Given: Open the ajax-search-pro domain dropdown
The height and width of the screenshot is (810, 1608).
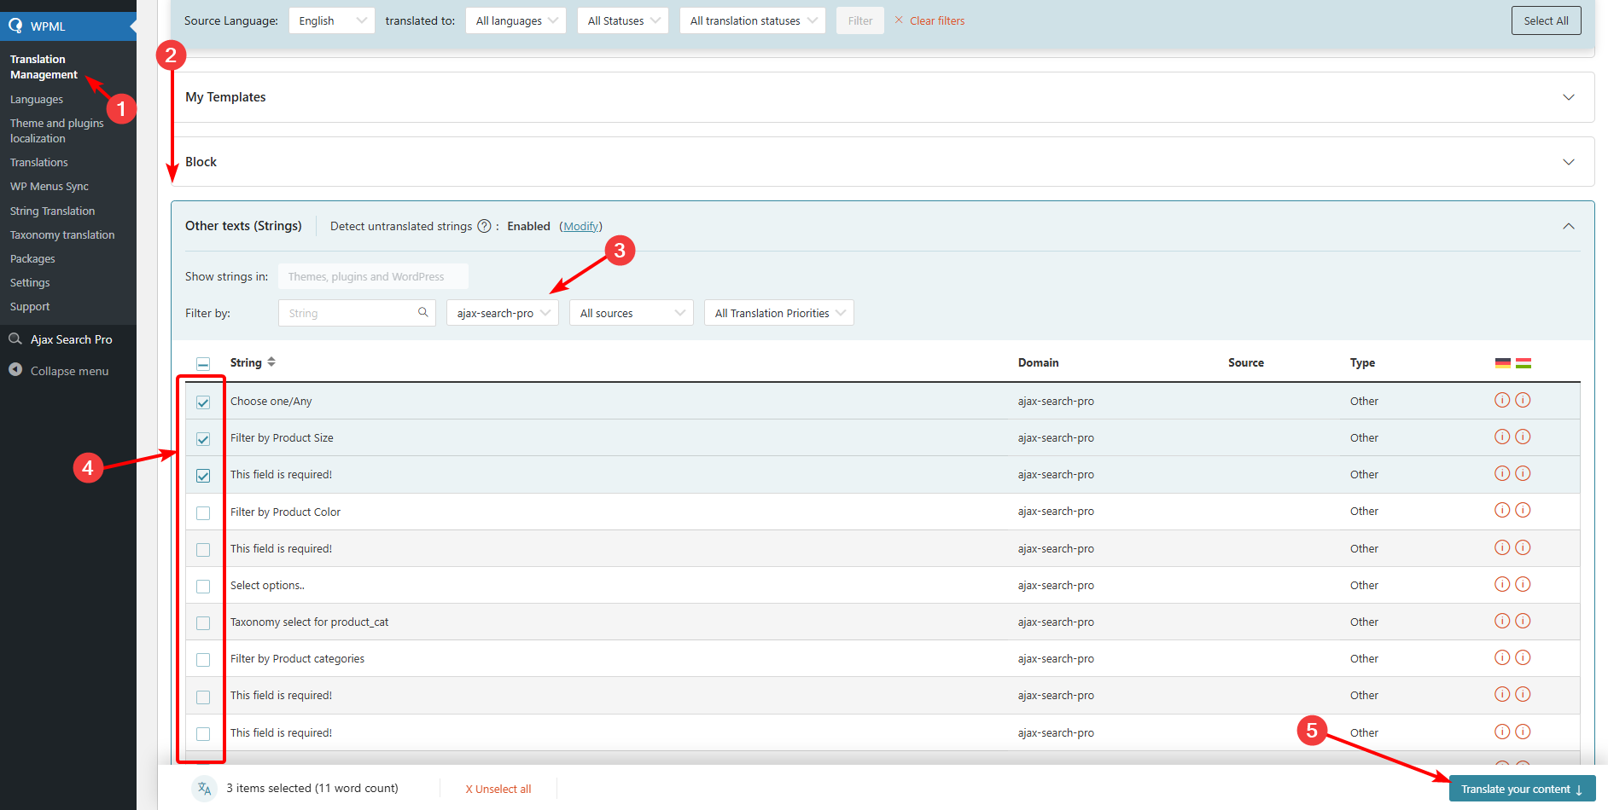Looking at the screenshot, I should (502, 313).
